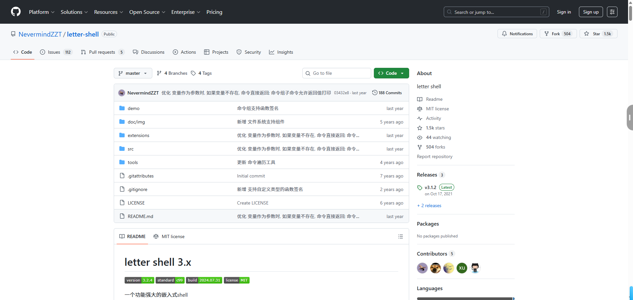
Task: Click the Go to file search field
Action: coord(337,73)
